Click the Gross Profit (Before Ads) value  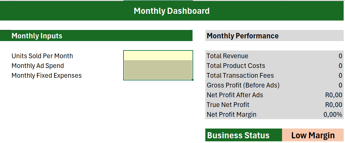coord(340,85)
